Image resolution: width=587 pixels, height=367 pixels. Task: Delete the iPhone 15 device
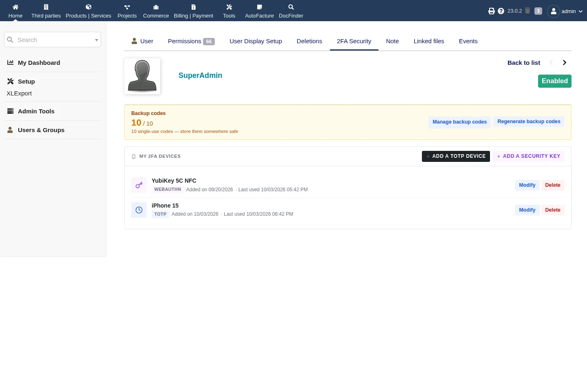[x=553, y=210]
